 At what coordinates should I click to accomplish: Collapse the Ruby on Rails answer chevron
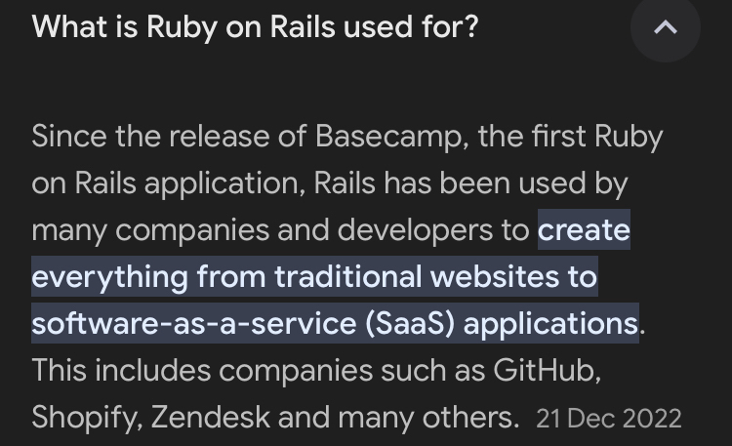tap(665, 27)
